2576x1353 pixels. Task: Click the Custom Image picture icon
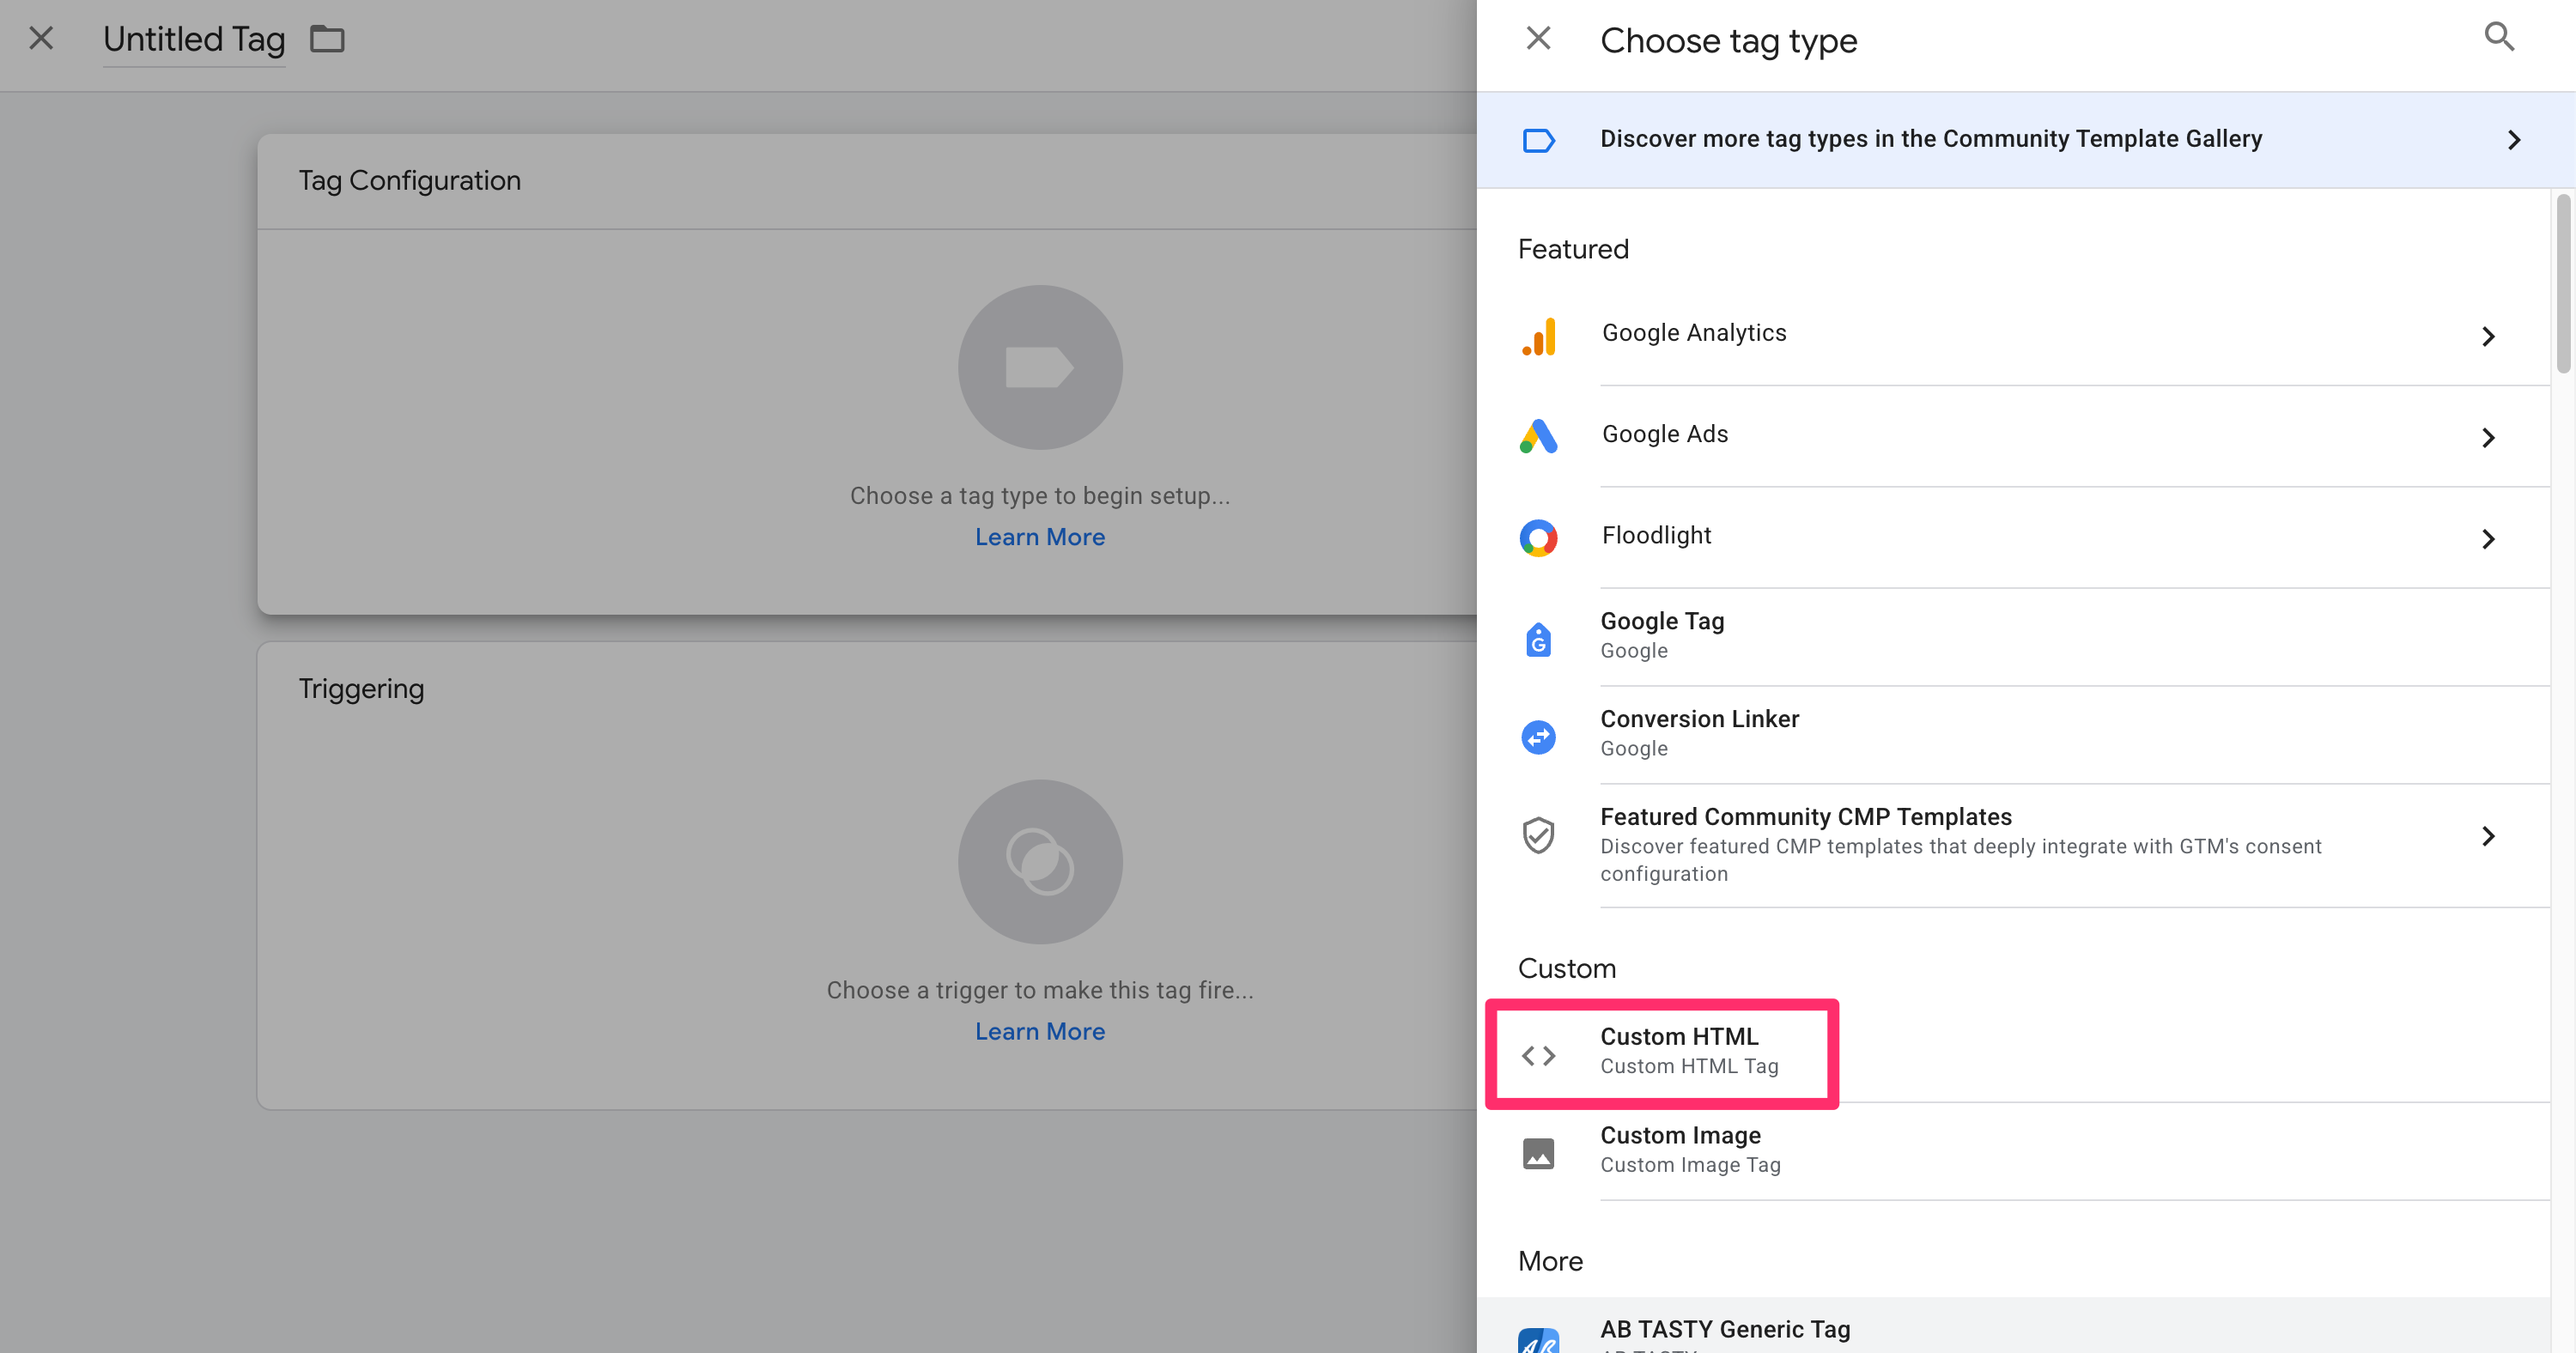1538,1153
